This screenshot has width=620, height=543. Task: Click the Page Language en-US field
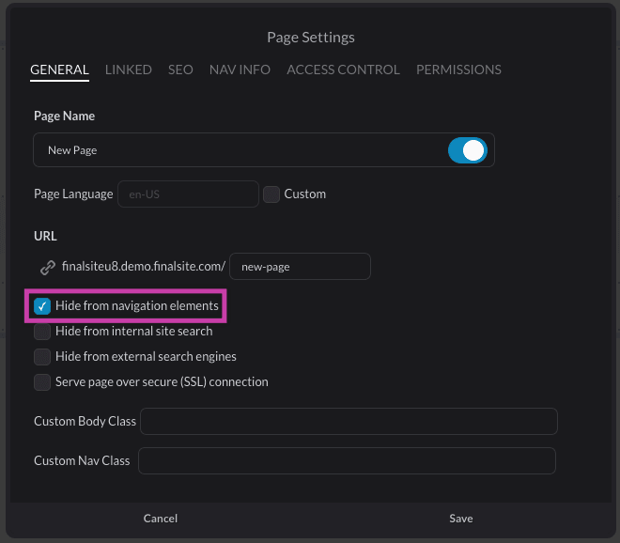pos(187,194)
